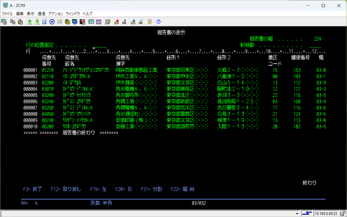The image size is (347, 217).
Task: Open the yellow notepad toolbar icon
Action: tap(150, 22)
